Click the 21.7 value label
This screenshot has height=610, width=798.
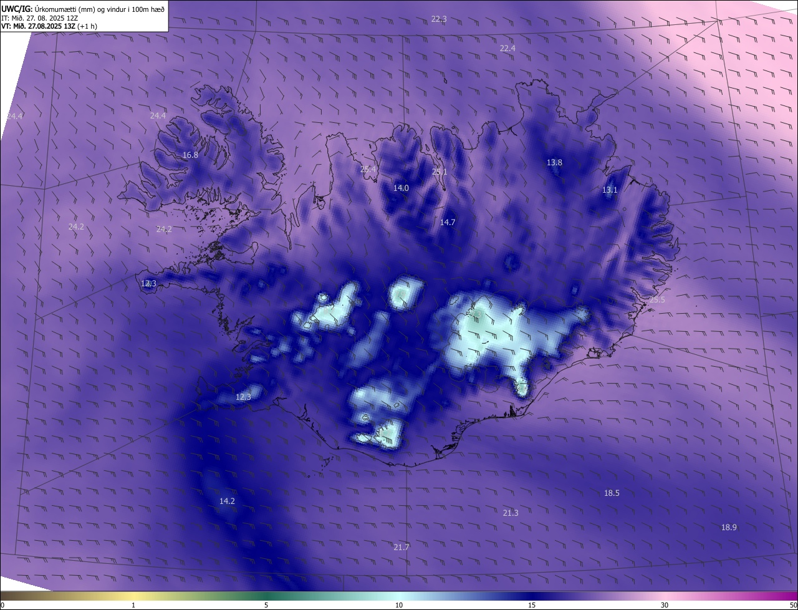(x=401, y=548)
